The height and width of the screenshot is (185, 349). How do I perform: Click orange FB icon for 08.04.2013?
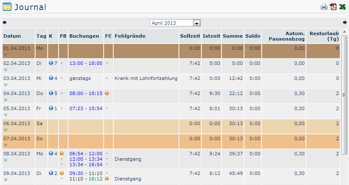[x=62, y=153]
